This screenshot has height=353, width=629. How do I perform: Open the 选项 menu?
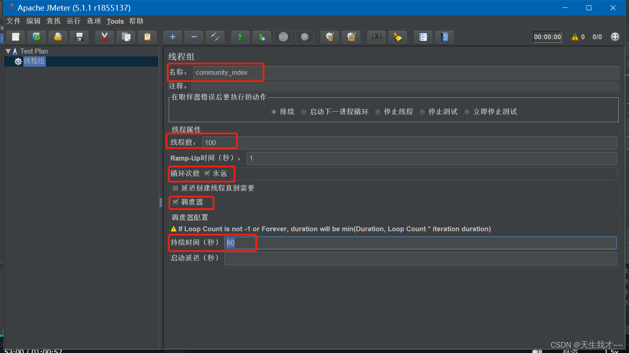click(94, 21)
